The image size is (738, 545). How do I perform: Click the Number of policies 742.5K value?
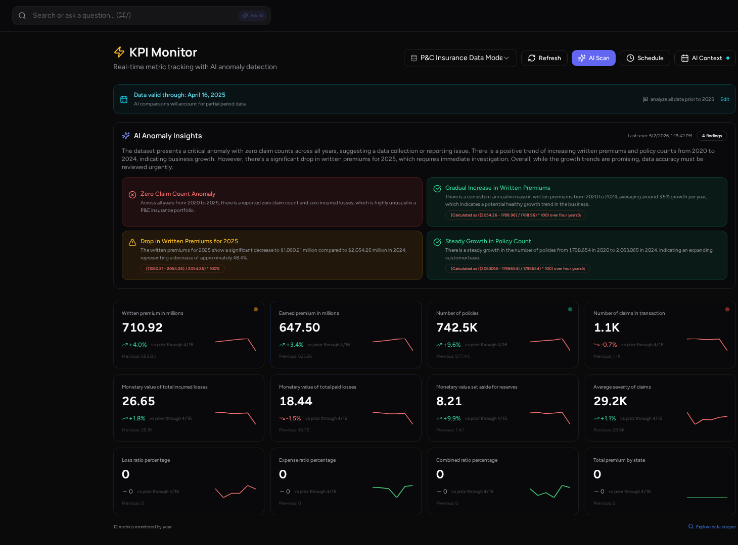tap(457, 328)
